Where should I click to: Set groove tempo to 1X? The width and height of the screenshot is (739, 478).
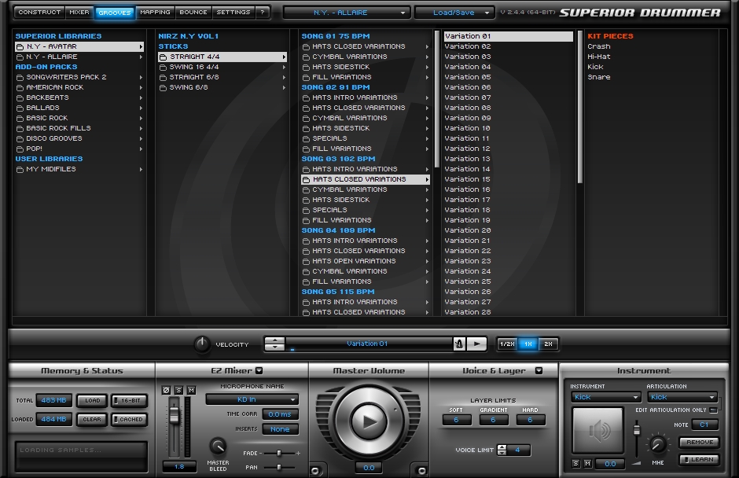pyautogui.click(x=528, y=344)
